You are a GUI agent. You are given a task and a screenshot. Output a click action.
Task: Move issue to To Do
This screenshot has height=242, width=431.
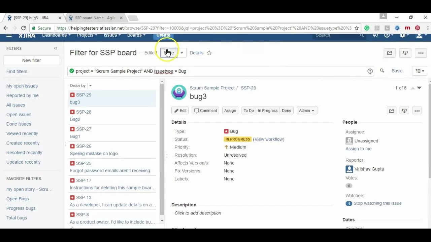(249, 111)
